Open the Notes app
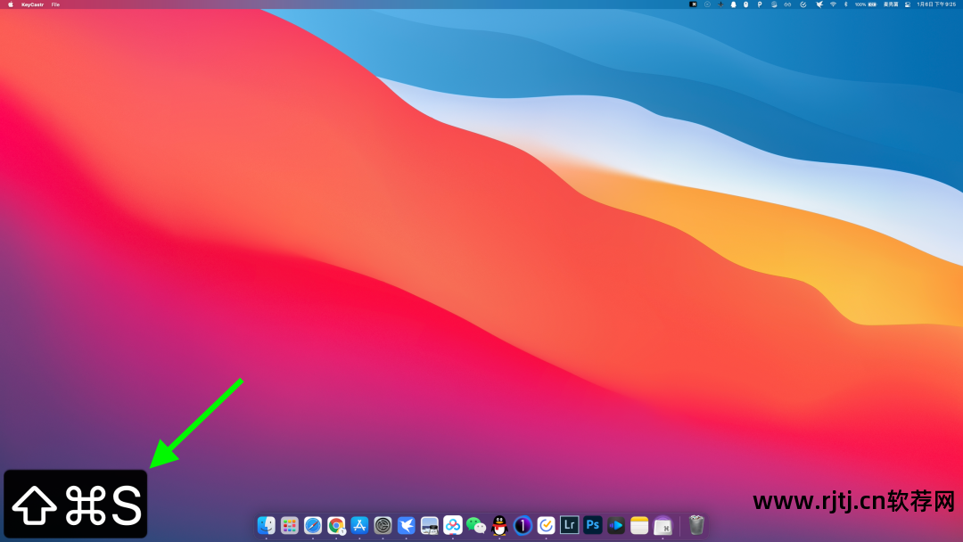The height and width of the screenshot is (542, 963). [x=638, y=526]
